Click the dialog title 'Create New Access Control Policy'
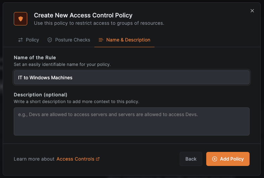The image size is (264, 178). [x=83, y=15]
